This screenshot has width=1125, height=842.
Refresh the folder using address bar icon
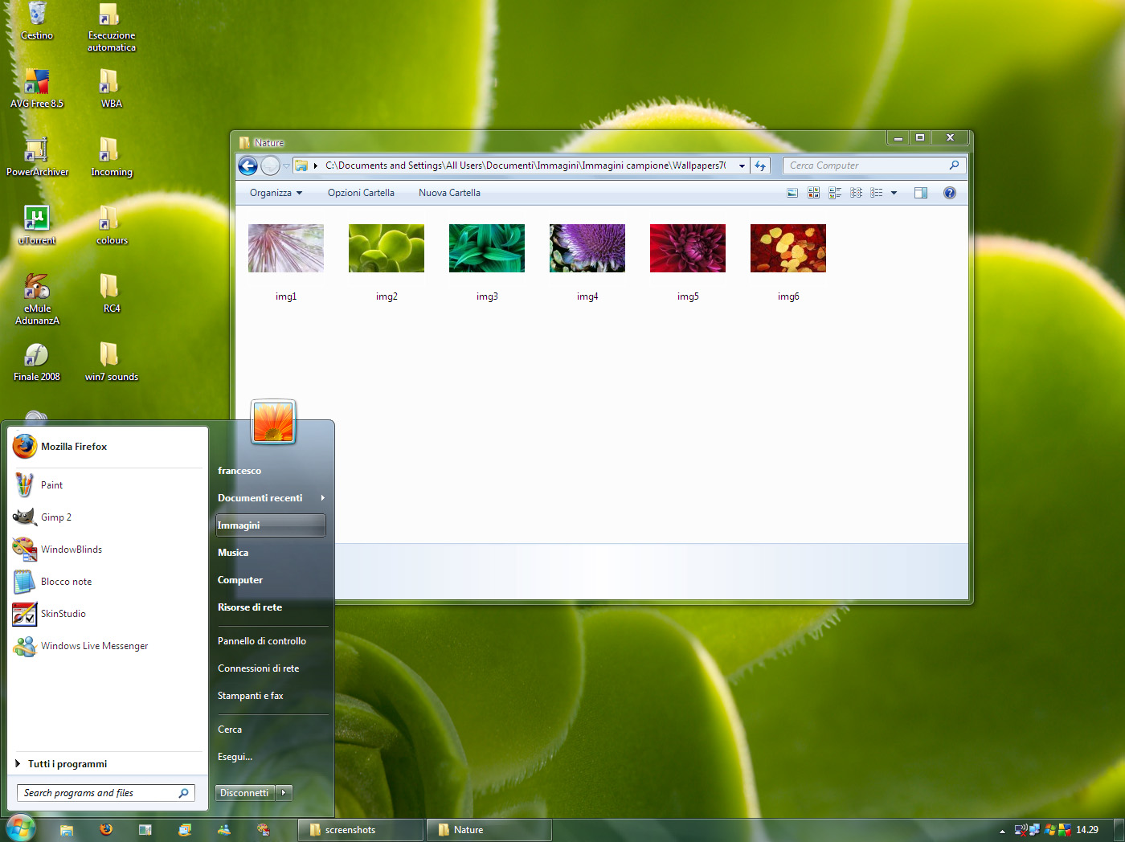(760, 166)
